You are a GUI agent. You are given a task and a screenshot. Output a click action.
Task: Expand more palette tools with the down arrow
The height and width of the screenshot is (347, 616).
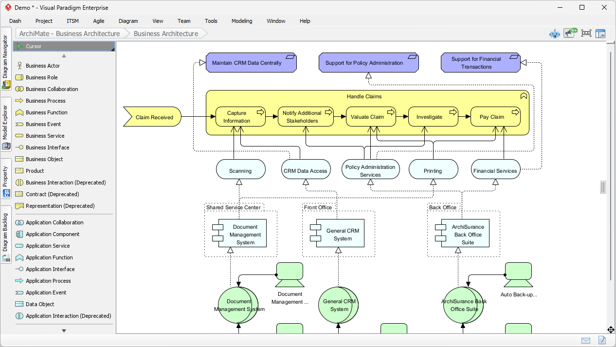point(63,330)
